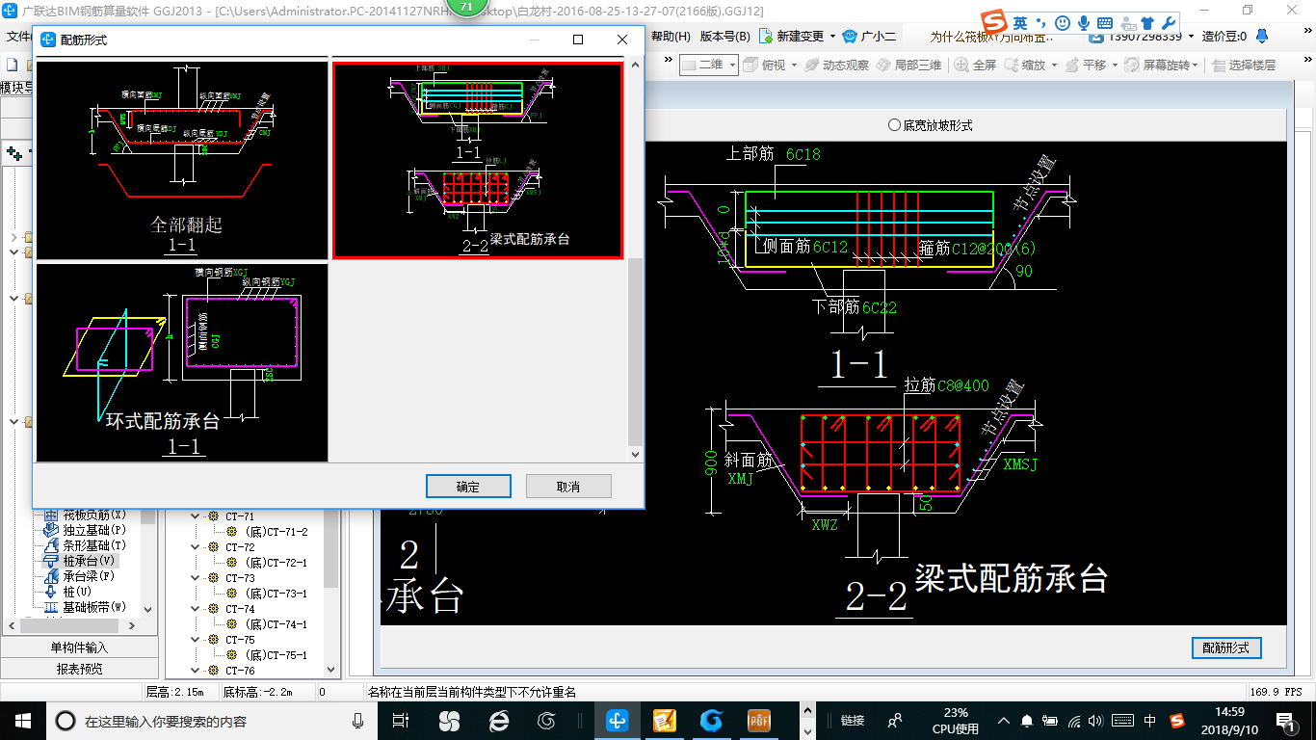Open the 屏幕旋转 dropdown arrow
The width and height of the screenshot is (1316, 740).
tap(1196, 66)
